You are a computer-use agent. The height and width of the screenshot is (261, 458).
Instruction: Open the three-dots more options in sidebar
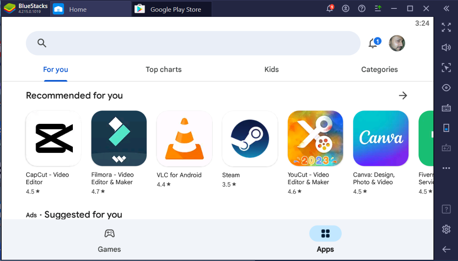point(446,168)
